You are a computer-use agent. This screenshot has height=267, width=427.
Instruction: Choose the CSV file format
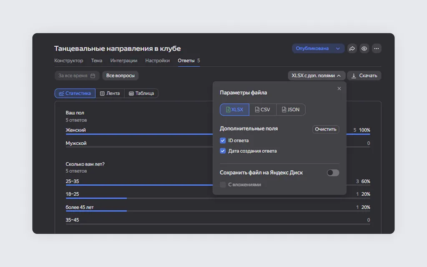pos(263,110)
